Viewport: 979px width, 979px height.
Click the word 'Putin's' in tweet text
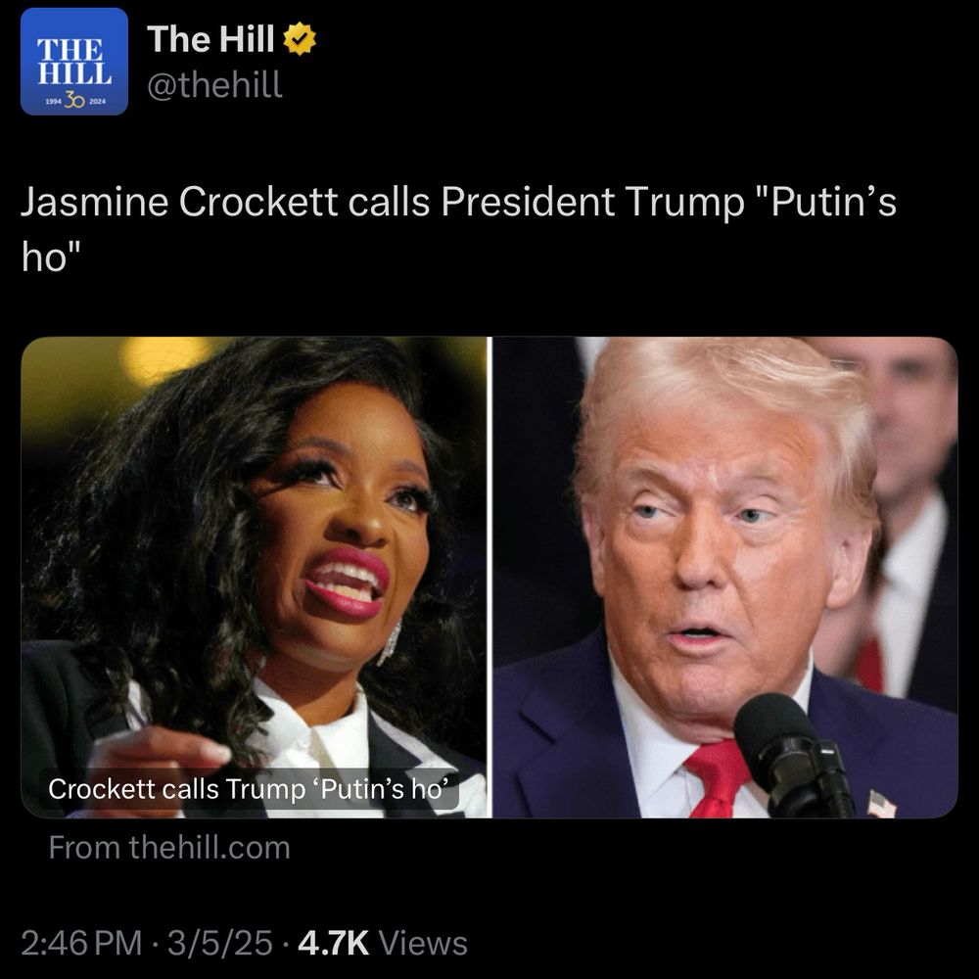[834, 203]
